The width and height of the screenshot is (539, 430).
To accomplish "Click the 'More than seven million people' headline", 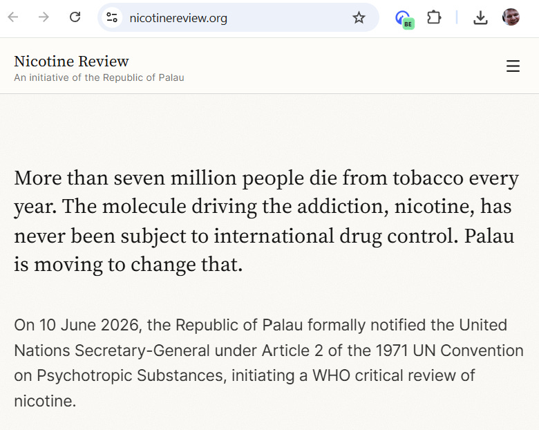I will [267, 221].
